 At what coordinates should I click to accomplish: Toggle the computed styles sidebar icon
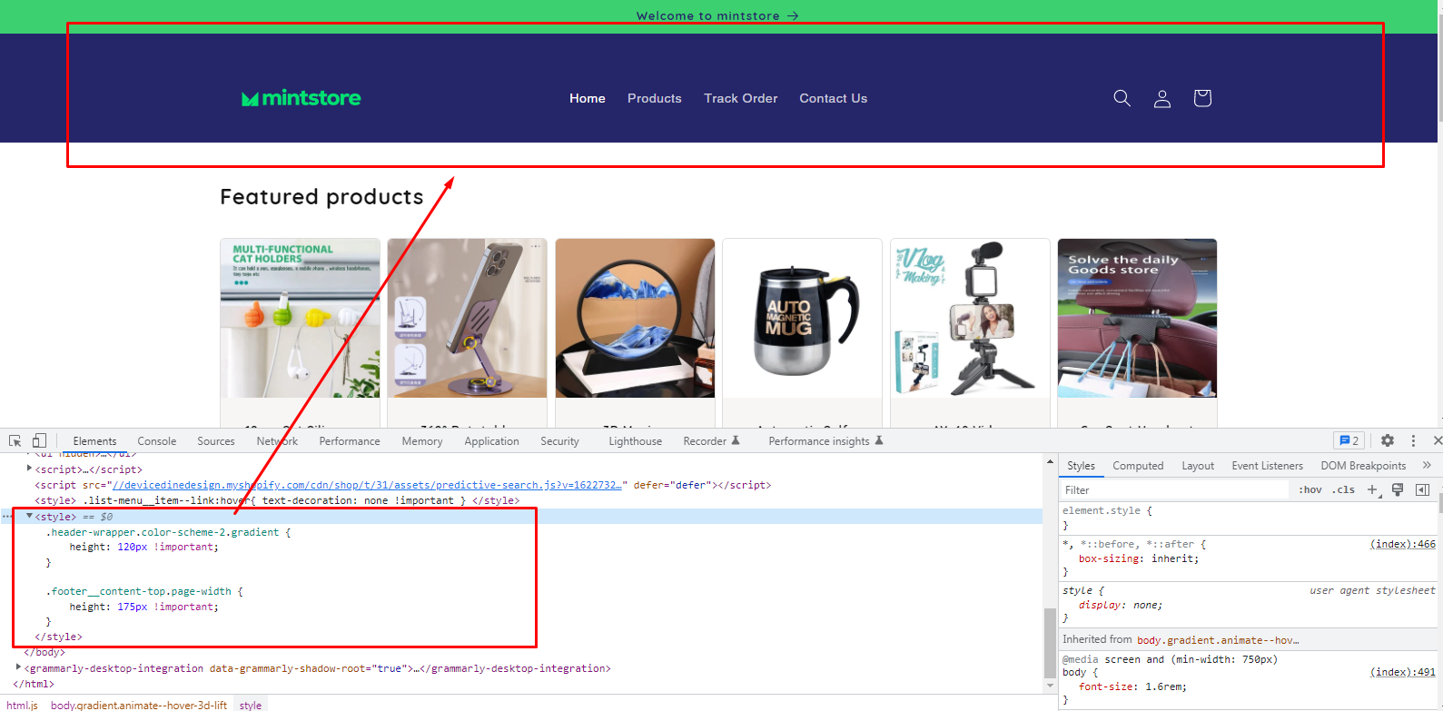pyautogui.click(x=1422, y=490)
